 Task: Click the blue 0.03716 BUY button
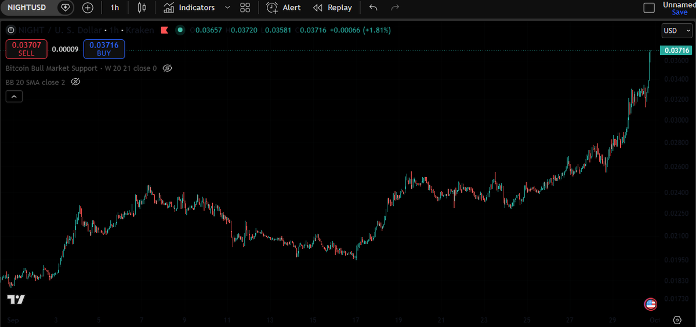pyautogui.click(x=104, y=49)
